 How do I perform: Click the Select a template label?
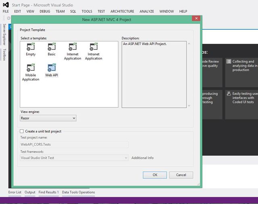point(33,38)
